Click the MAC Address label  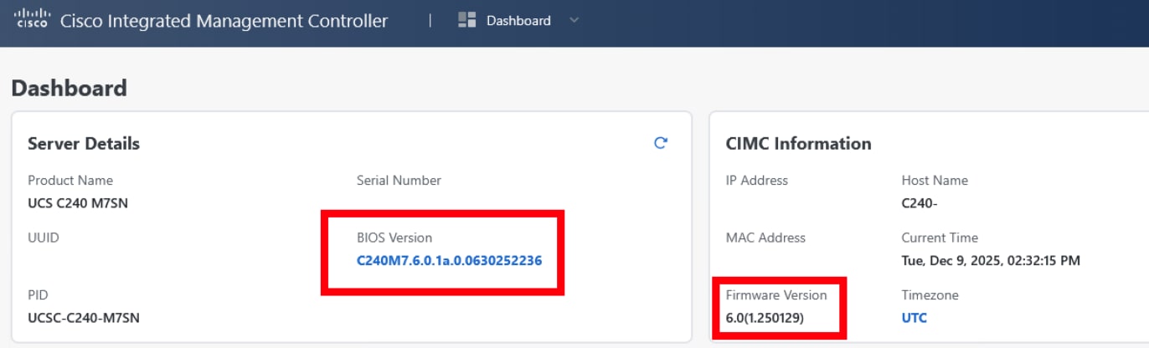pyautogui.click(x=765, y=238)
